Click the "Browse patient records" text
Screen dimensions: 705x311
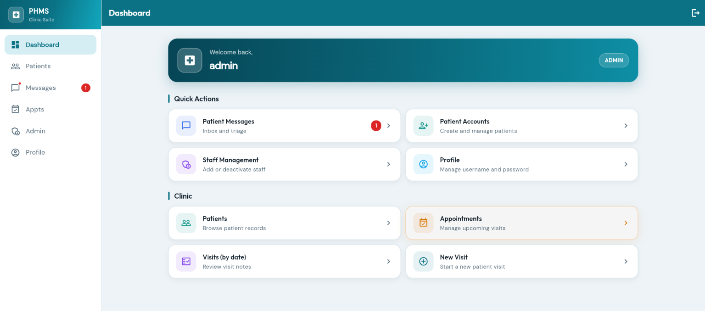pyautogui.click(x=234, y=228)
